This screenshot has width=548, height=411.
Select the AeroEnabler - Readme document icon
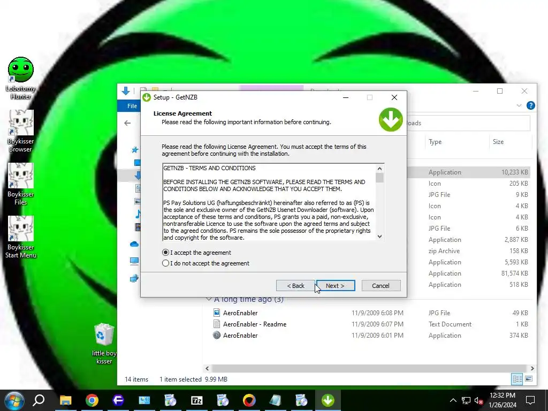tap(217, 324)
